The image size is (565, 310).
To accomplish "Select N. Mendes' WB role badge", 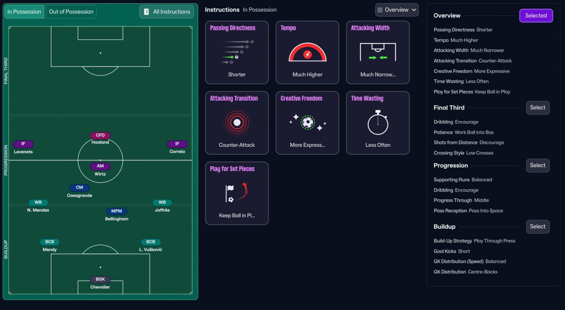I will coord(38,202).
